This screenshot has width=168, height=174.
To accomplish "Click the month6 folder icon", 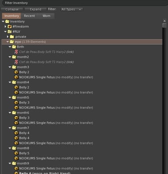I will [14, 113].
